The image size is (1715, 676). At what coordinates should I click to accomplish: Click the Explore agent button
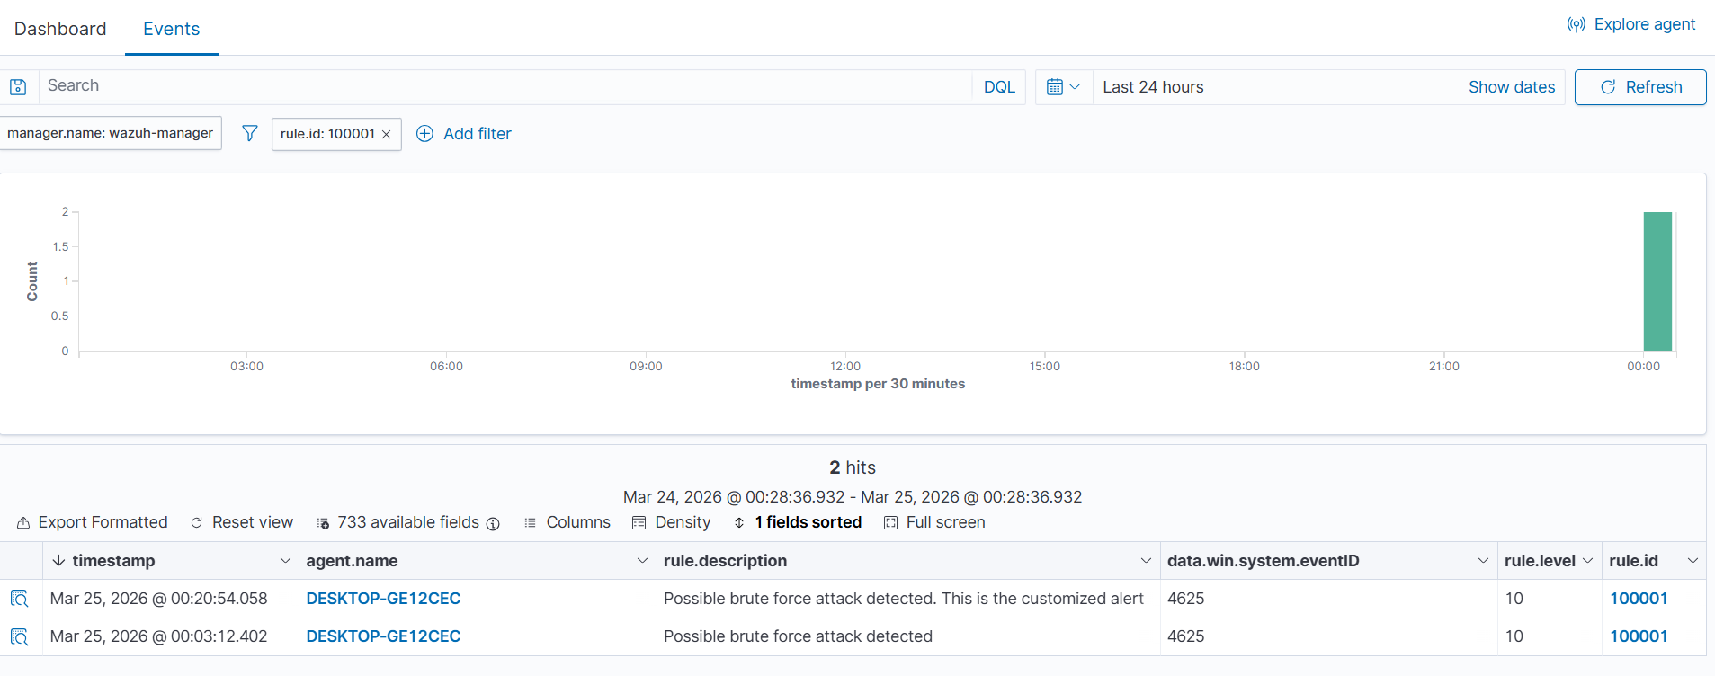coord(1631,24)
